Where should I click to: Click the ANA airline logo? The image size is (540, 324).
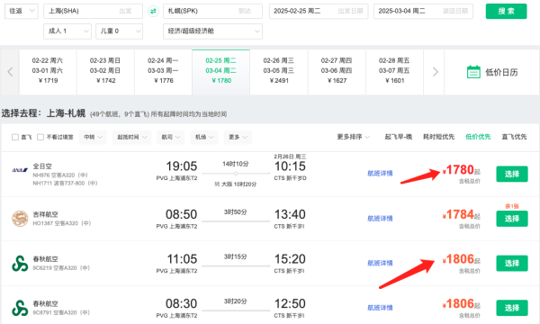20,170
